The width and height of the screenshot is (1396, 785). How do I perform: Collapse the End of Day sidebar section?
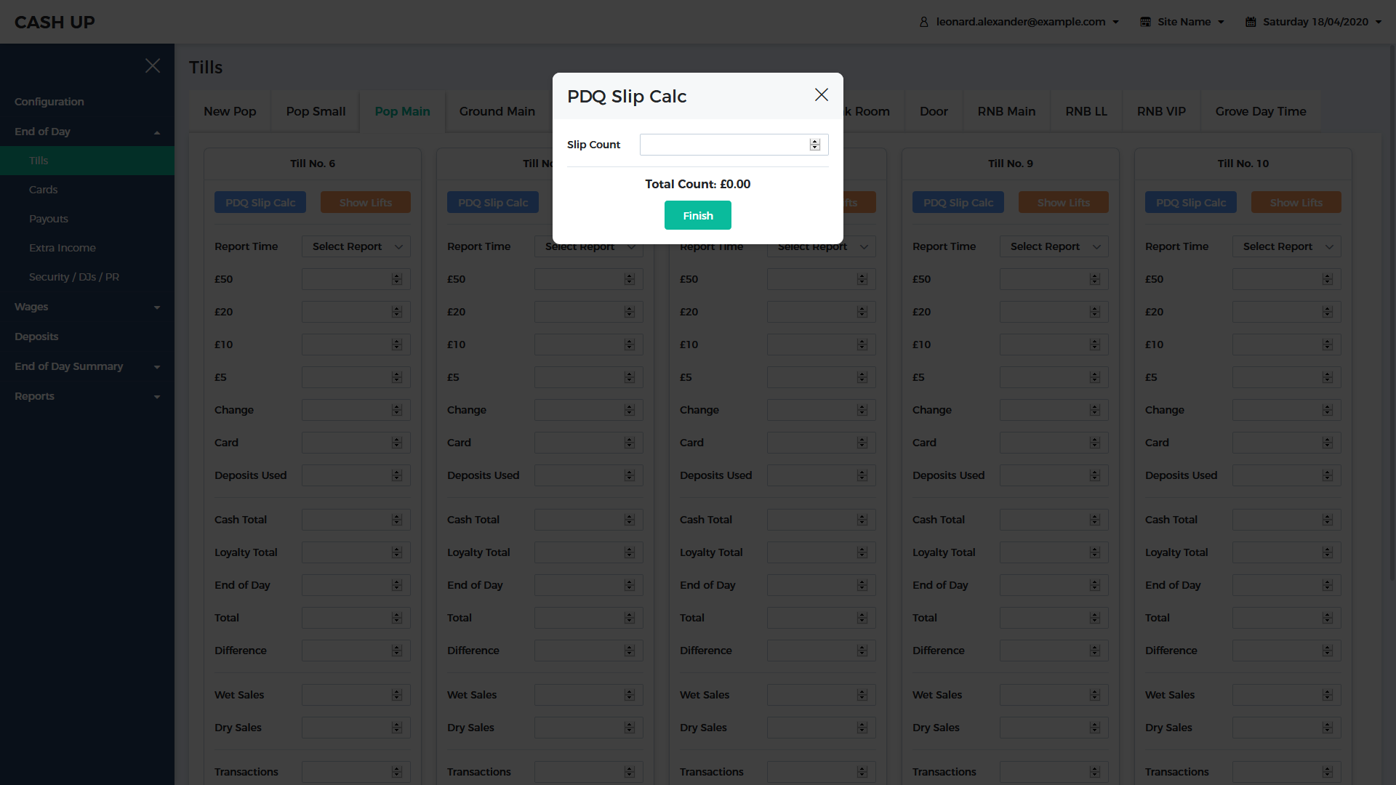(x=157, y=132)
